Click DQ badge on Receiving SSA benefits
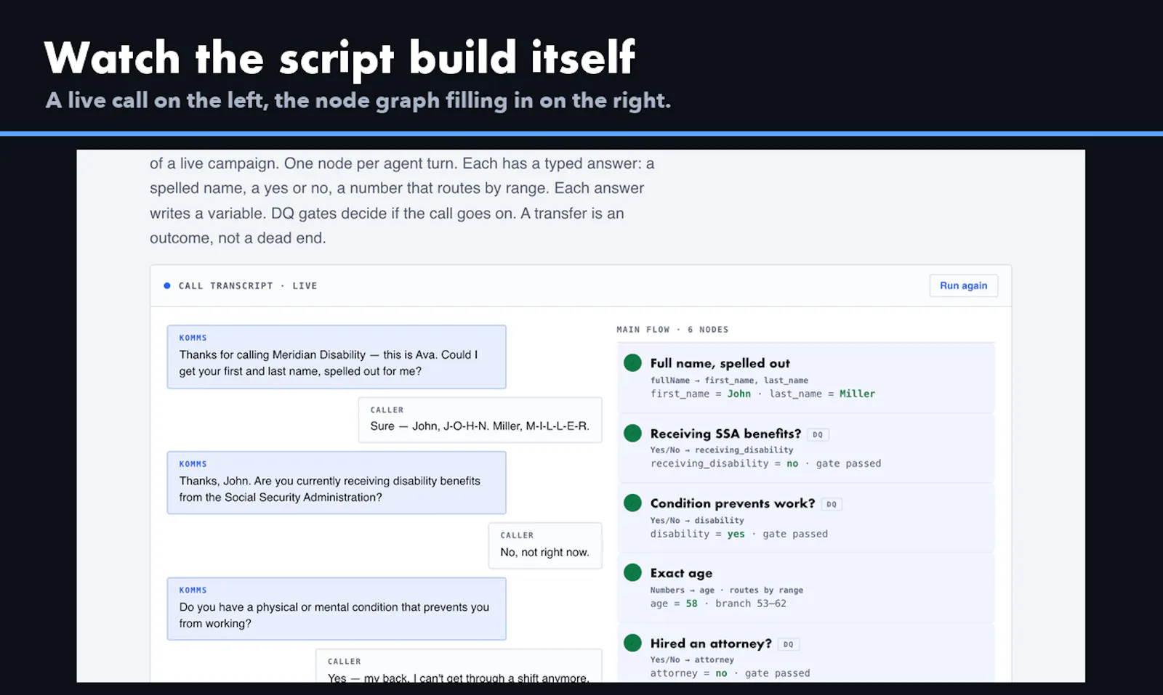1163x695 pixels. pyautogui.click(x=818, y=434)
